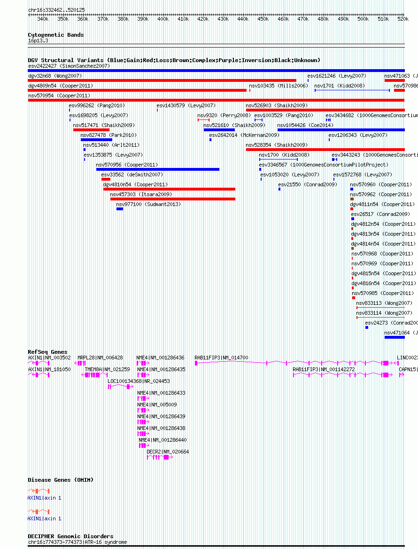
Task: Click the blue nsv977100 (Sudmant2013) bar
Action: (x=120, y=209)
